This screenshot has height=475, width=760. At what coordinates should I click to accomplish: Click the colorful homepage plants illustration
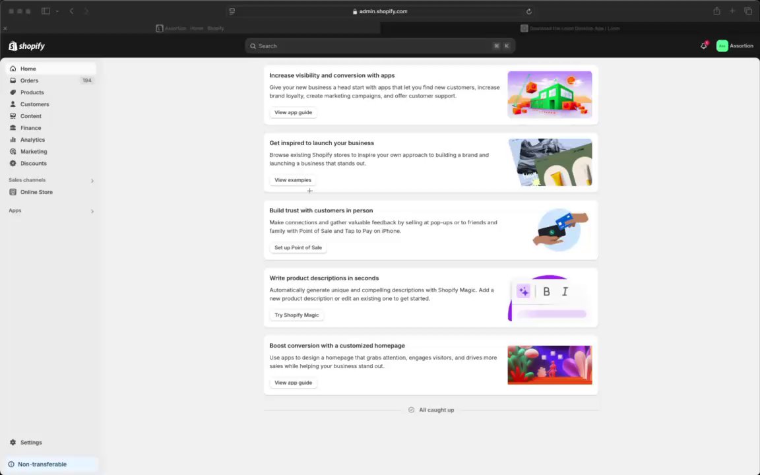click(550, 365)
